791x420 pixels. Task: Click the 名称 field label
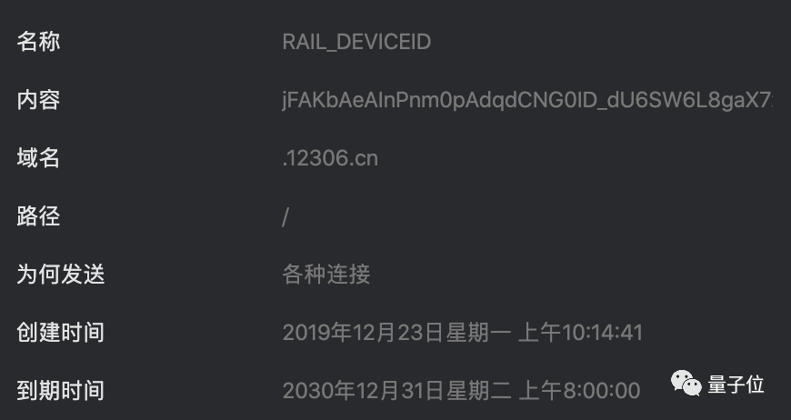[38, 41]
